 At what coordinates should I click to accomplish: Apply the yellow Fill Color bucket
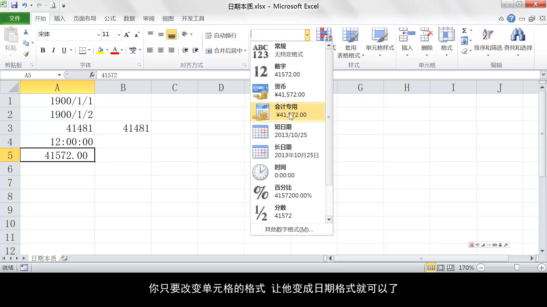coord(100,50)
